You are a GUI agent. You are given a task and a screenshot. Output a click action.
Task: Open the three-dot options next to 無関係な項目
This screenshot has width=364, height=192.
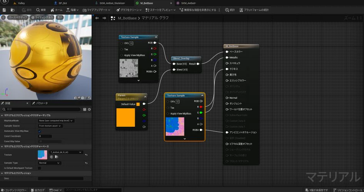pos(219,10)
